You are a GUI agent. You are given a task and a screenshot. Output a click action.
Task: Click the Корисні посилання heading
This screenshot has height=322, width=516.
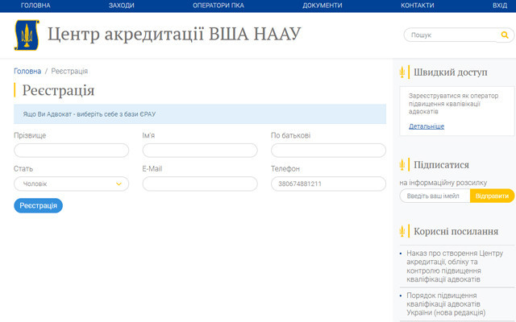click(456, 231)
